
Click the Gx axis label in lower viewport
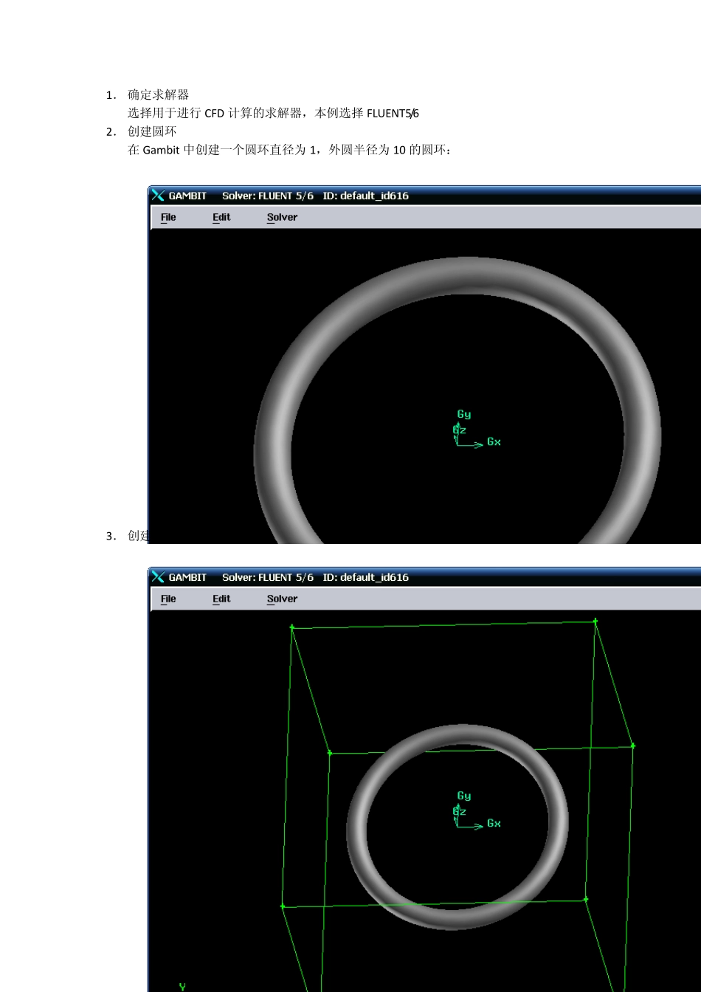pyautogui.click(x=494, y=824)
